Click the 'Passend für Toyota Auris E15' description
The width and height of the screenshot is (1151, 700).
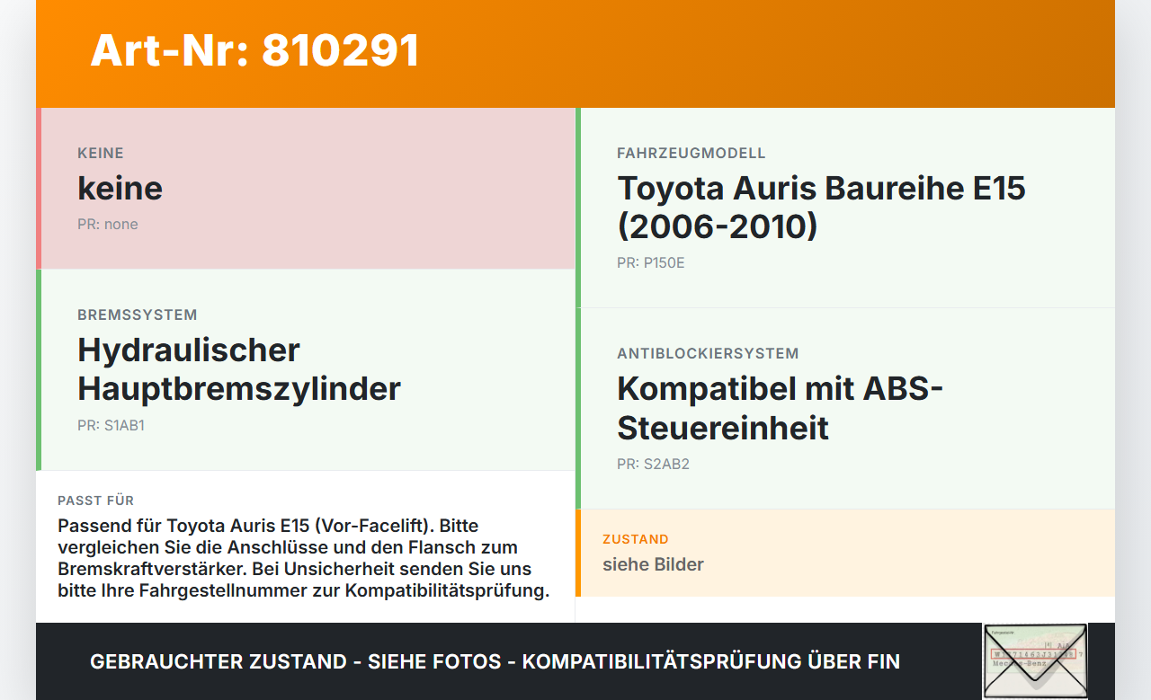304,558
